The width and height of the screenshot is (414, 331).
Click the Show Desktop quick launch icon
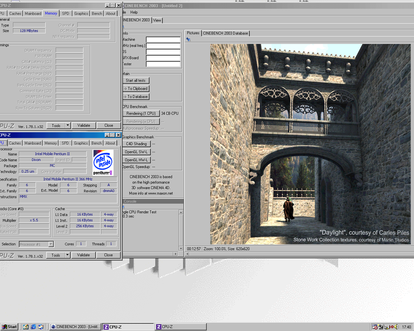click(26, 327)
